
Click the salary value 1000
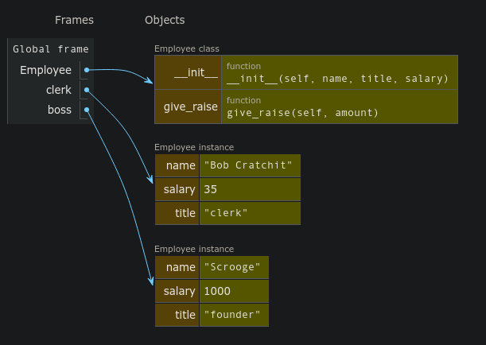[x=217, y=291]
